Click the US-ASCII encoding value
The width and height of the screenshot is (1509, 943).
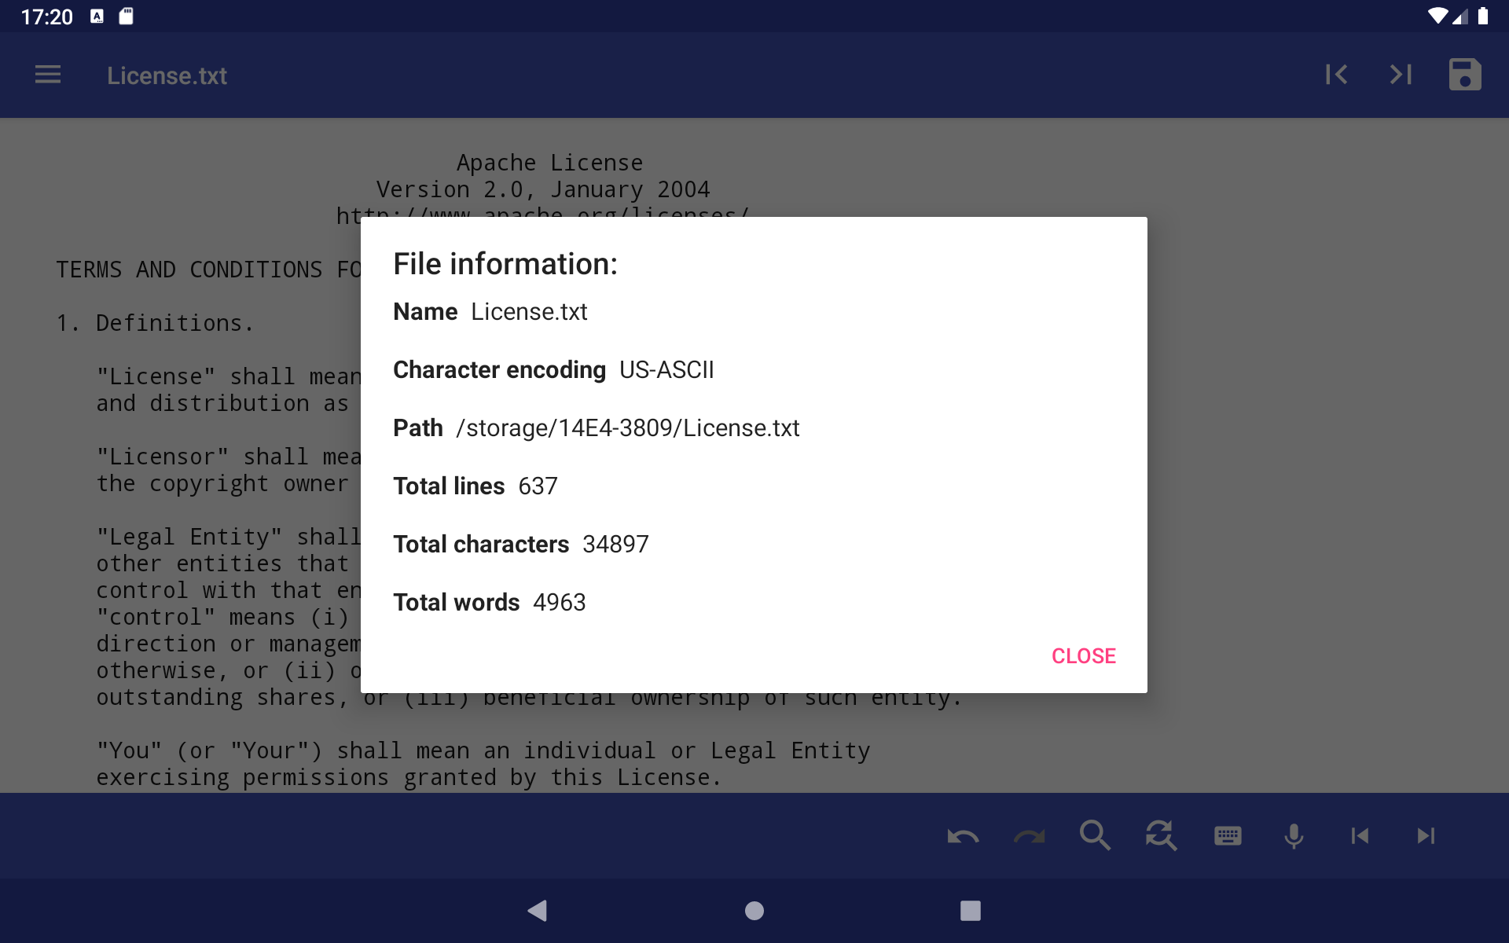coord(666,370)
